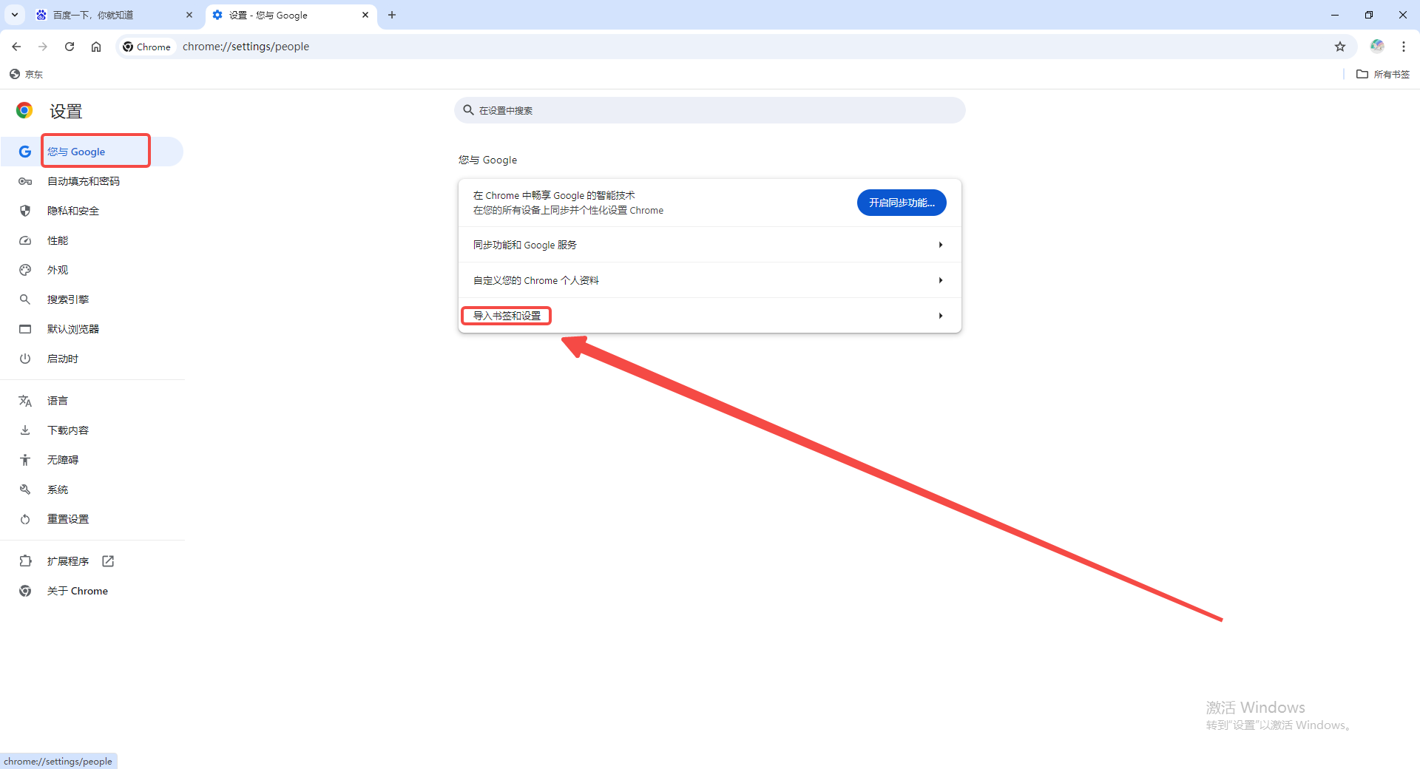Close the 设置 - 您与 Google tab
The image size is (1420, 769).
pyautogui.click(x=365, y=15)
